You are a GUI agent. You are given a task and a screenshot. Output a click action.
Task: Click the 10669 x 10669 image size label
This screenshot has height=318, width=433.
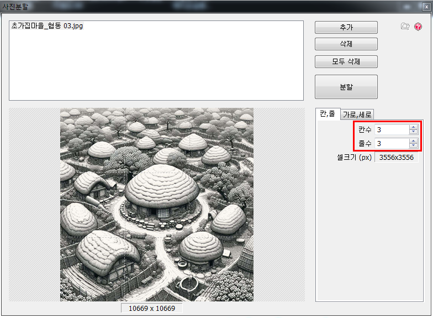[151, 309]
